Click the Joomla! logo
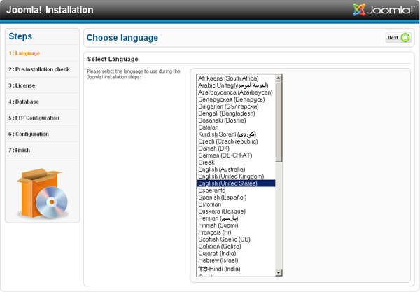The width and height of the screenshot is (420, 292). (384, 10)
